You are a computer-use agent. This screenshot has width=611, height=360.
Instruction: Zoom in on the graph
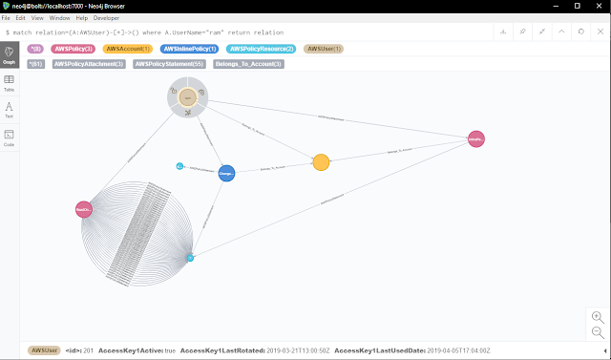[x=598, y=317]
